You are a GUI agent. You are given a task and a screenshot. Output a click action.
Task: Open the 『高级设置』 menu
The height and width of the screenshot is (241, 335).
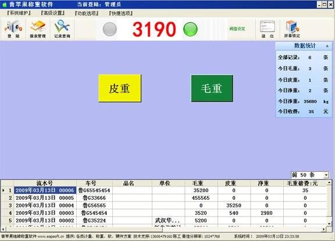tap(53, 13)
